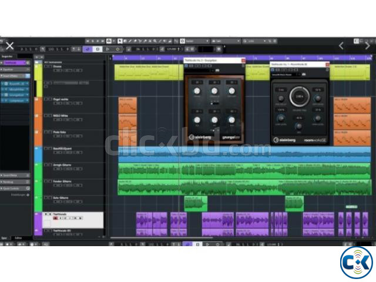Click Stop in the bottom transport bar
This screenshot has width=376, height=282.
click(x=197, y=244)
